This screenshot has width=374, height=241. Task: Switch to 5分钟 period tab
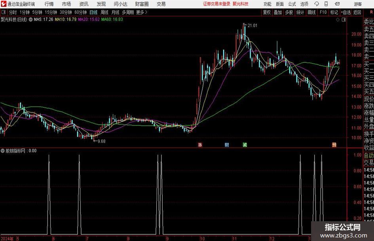click(x=37, y=12)
